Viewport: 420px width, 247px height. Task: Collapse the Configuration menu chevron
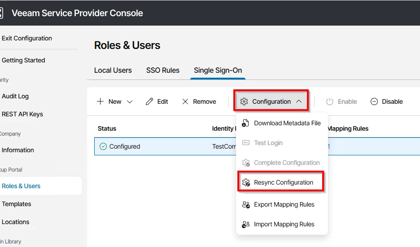click(x=299, y=101)
